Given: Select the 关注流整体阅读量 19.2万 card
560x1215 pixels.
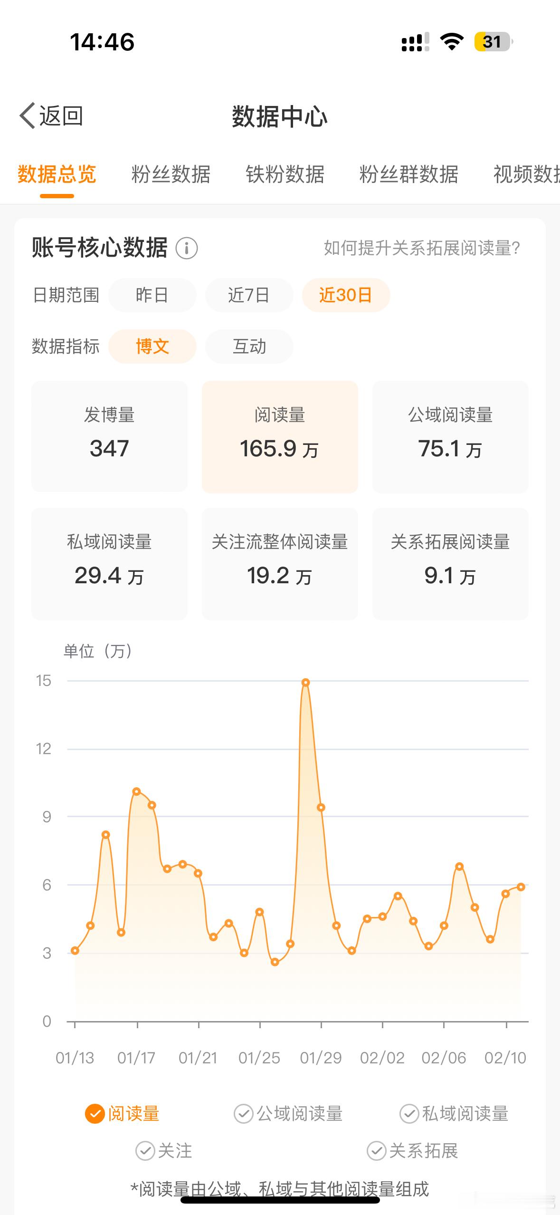Looking at the screenshot, I should point(280,564).
